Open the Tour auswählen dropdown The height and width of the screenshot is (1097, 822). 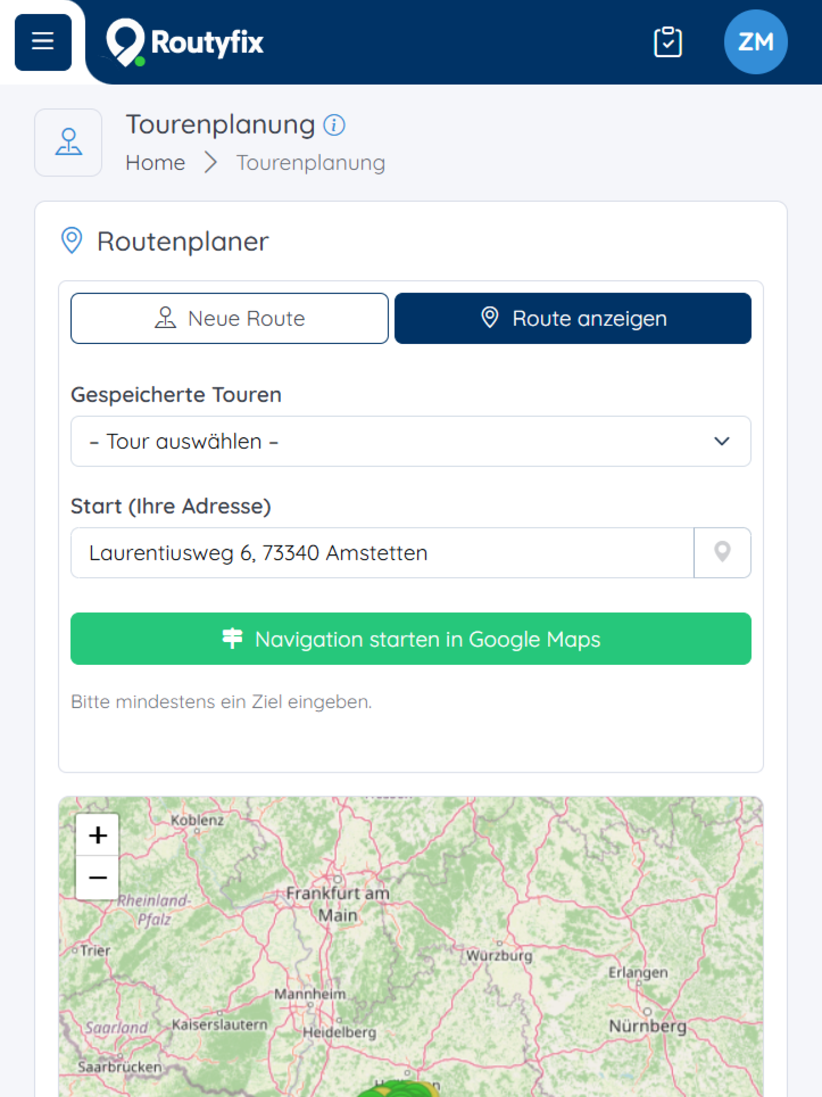click(x=411, y=441)
